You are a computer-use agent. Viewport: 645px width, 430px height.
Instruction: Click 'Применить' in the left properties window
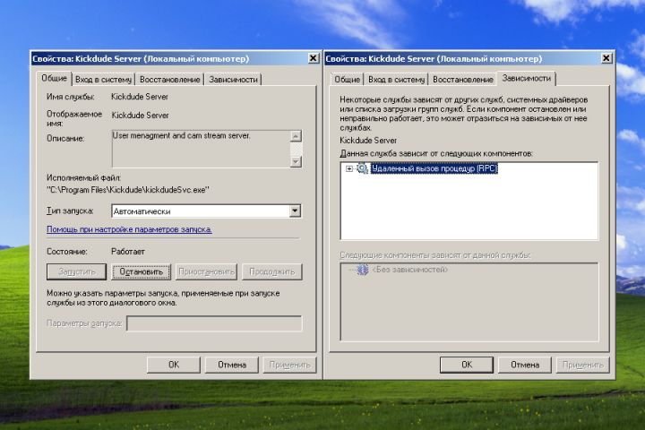pyautogui.click(x=289, y=365)
